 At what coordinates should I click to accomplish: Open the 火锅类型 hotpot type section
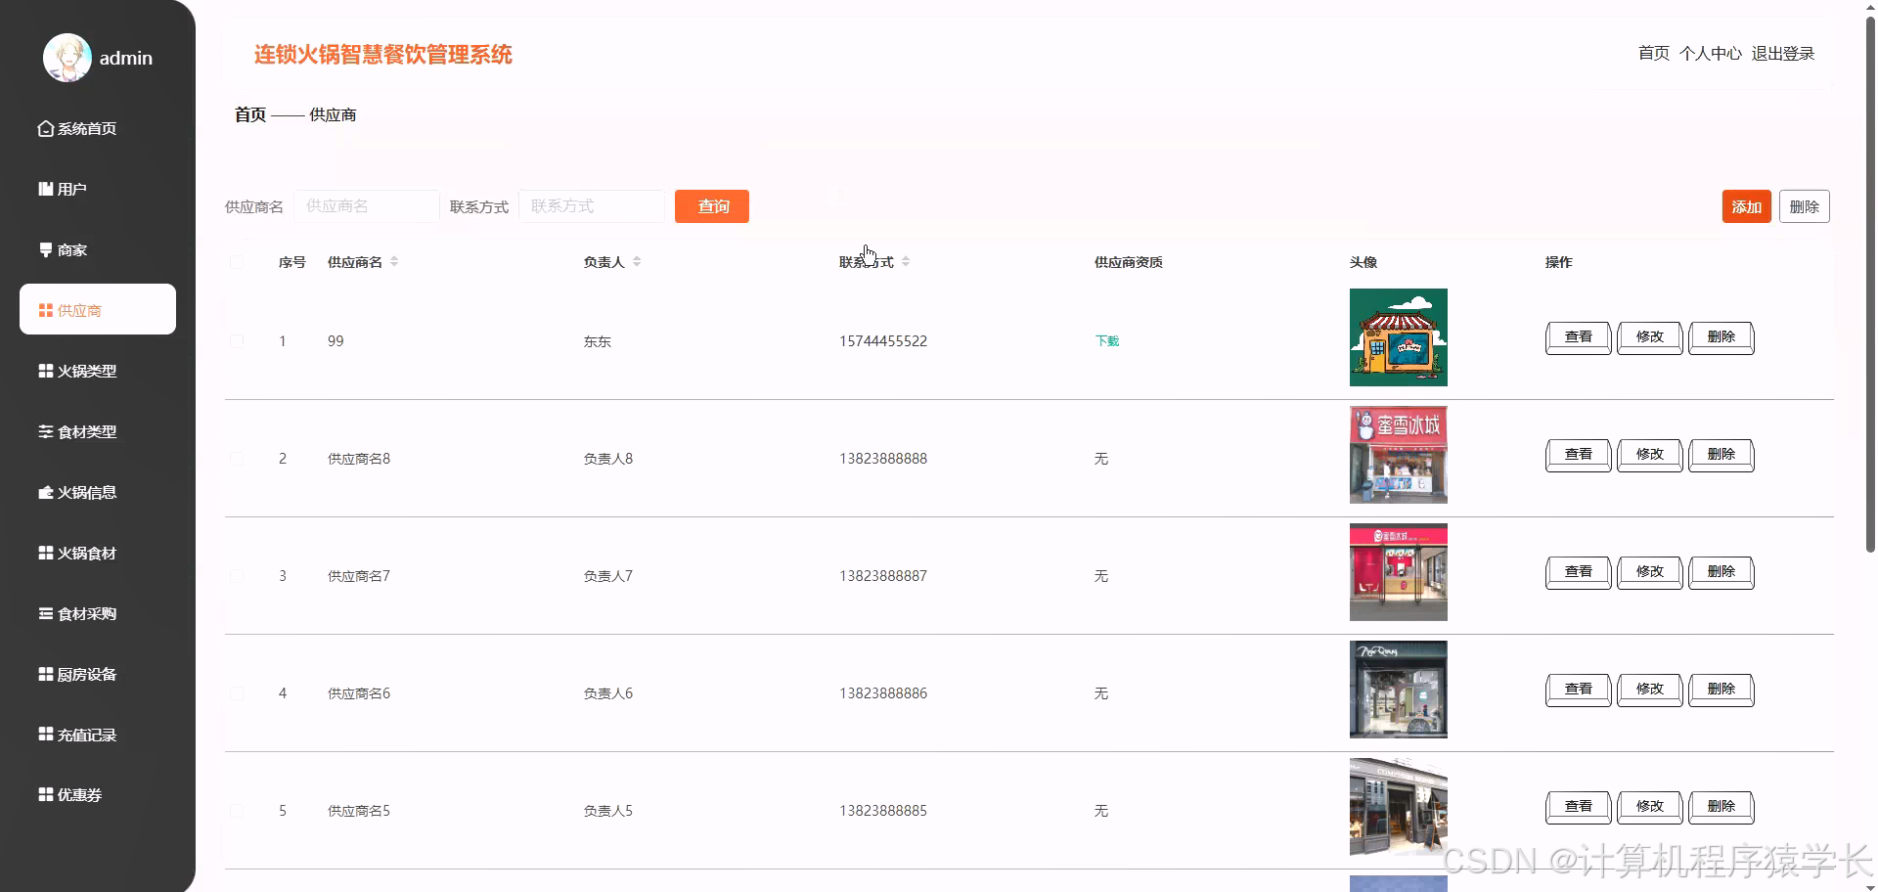[45, 371]
